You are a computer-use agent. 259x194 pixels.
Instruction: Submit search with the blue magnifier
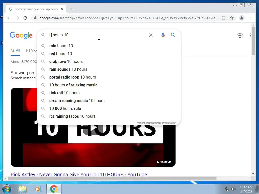[173, 35]
